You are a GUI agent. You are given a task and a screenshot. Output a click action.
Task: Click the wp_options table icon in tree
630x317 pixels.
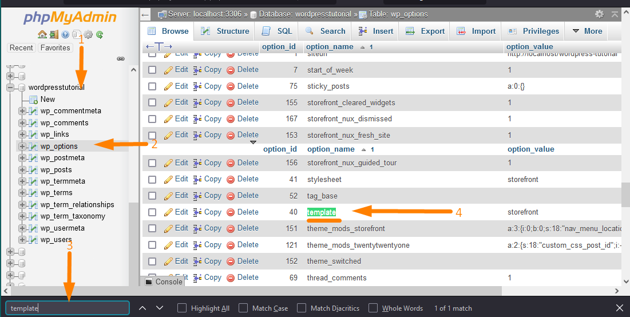[33, 146]
